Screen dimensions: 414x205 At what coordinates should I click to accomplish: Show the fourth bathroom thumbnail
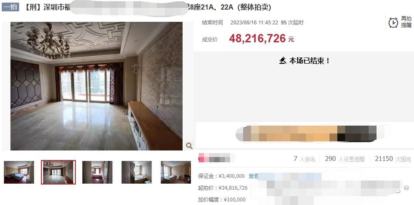[x=136, y=172]
